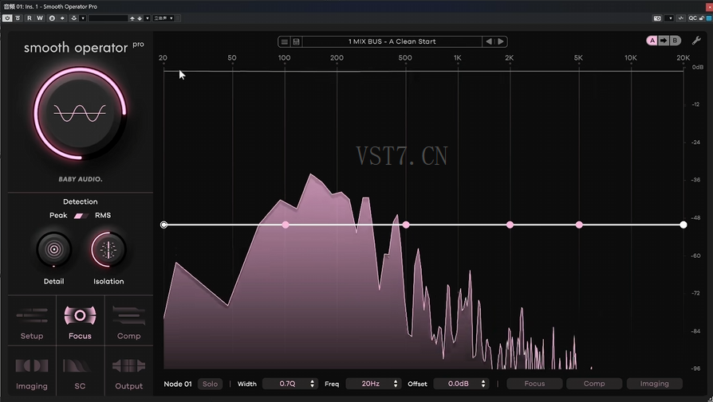Screen dimensions: 713x402
Task: Select the pink node at 500Hz
Action: (x=406, y=224)
